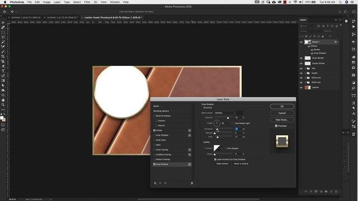Click the add layer mask icon in Layers panel
Image resolution: width=358 pixels, height=201 pixels.
pyautogui.click(x=316, y=192)
